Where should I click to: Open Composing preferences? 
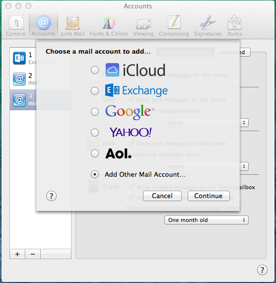(174, 26)
